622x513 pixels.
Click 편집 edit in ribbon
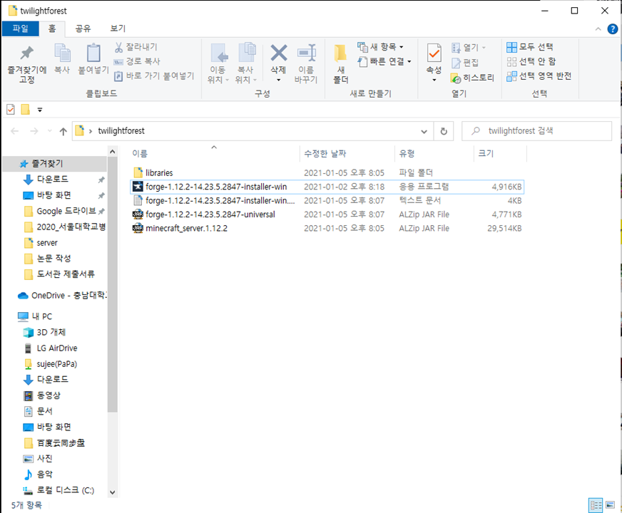465,63
